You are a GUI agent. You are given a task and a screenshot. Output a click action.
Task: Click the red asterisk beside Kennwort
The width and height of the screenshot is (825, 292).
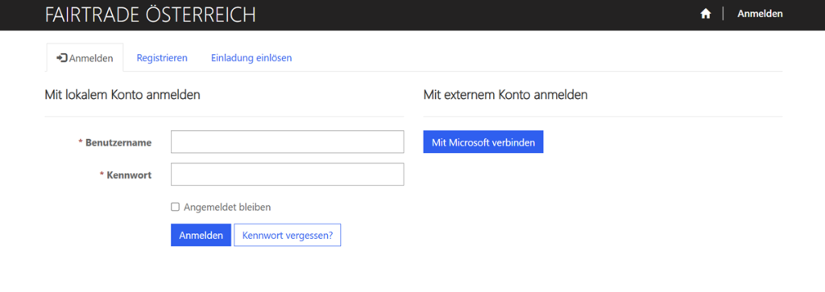point(102,175)
